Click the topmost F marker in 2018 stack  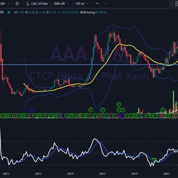click(119, 104)
